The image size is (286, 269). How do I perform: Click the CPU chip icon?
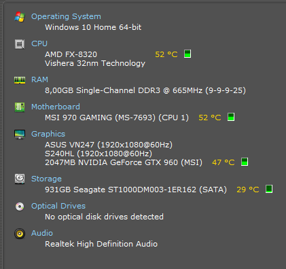[x=20, y=44]
